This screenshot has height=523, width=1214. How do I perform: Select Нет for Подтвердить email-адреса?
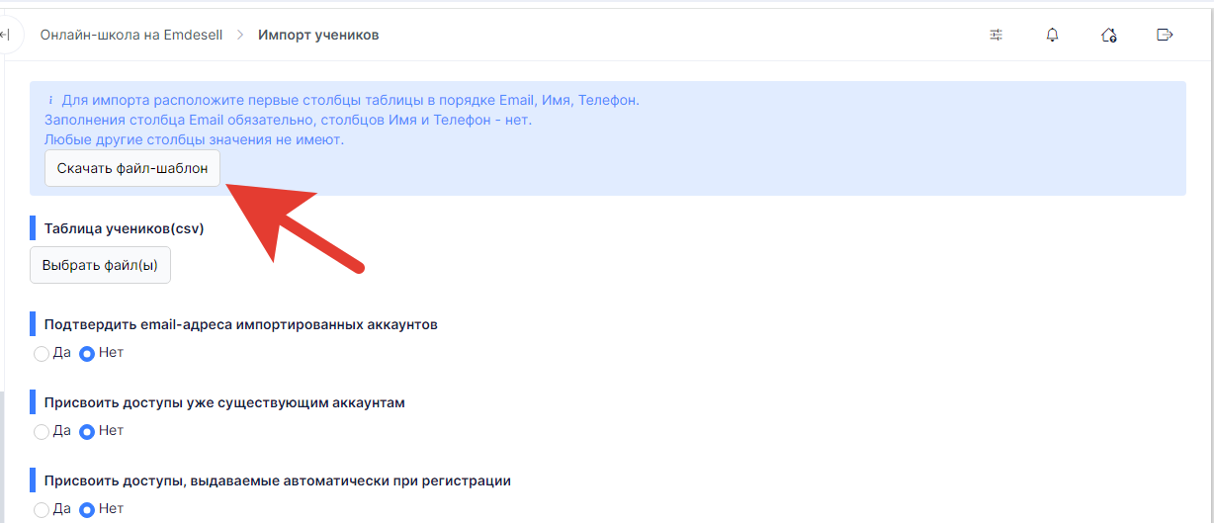[87, 353]
